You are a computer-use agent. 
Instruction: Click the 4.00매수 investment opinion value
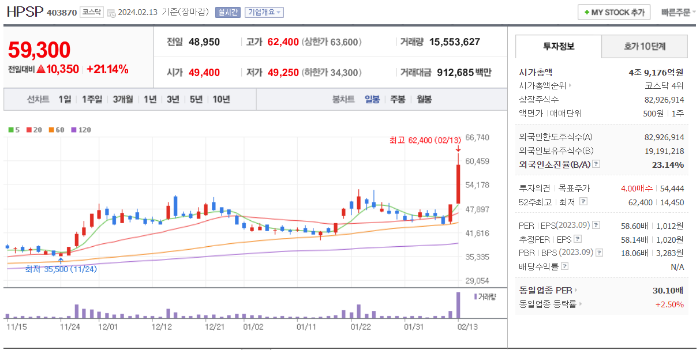pyautogui.click(x=637, y=189)
